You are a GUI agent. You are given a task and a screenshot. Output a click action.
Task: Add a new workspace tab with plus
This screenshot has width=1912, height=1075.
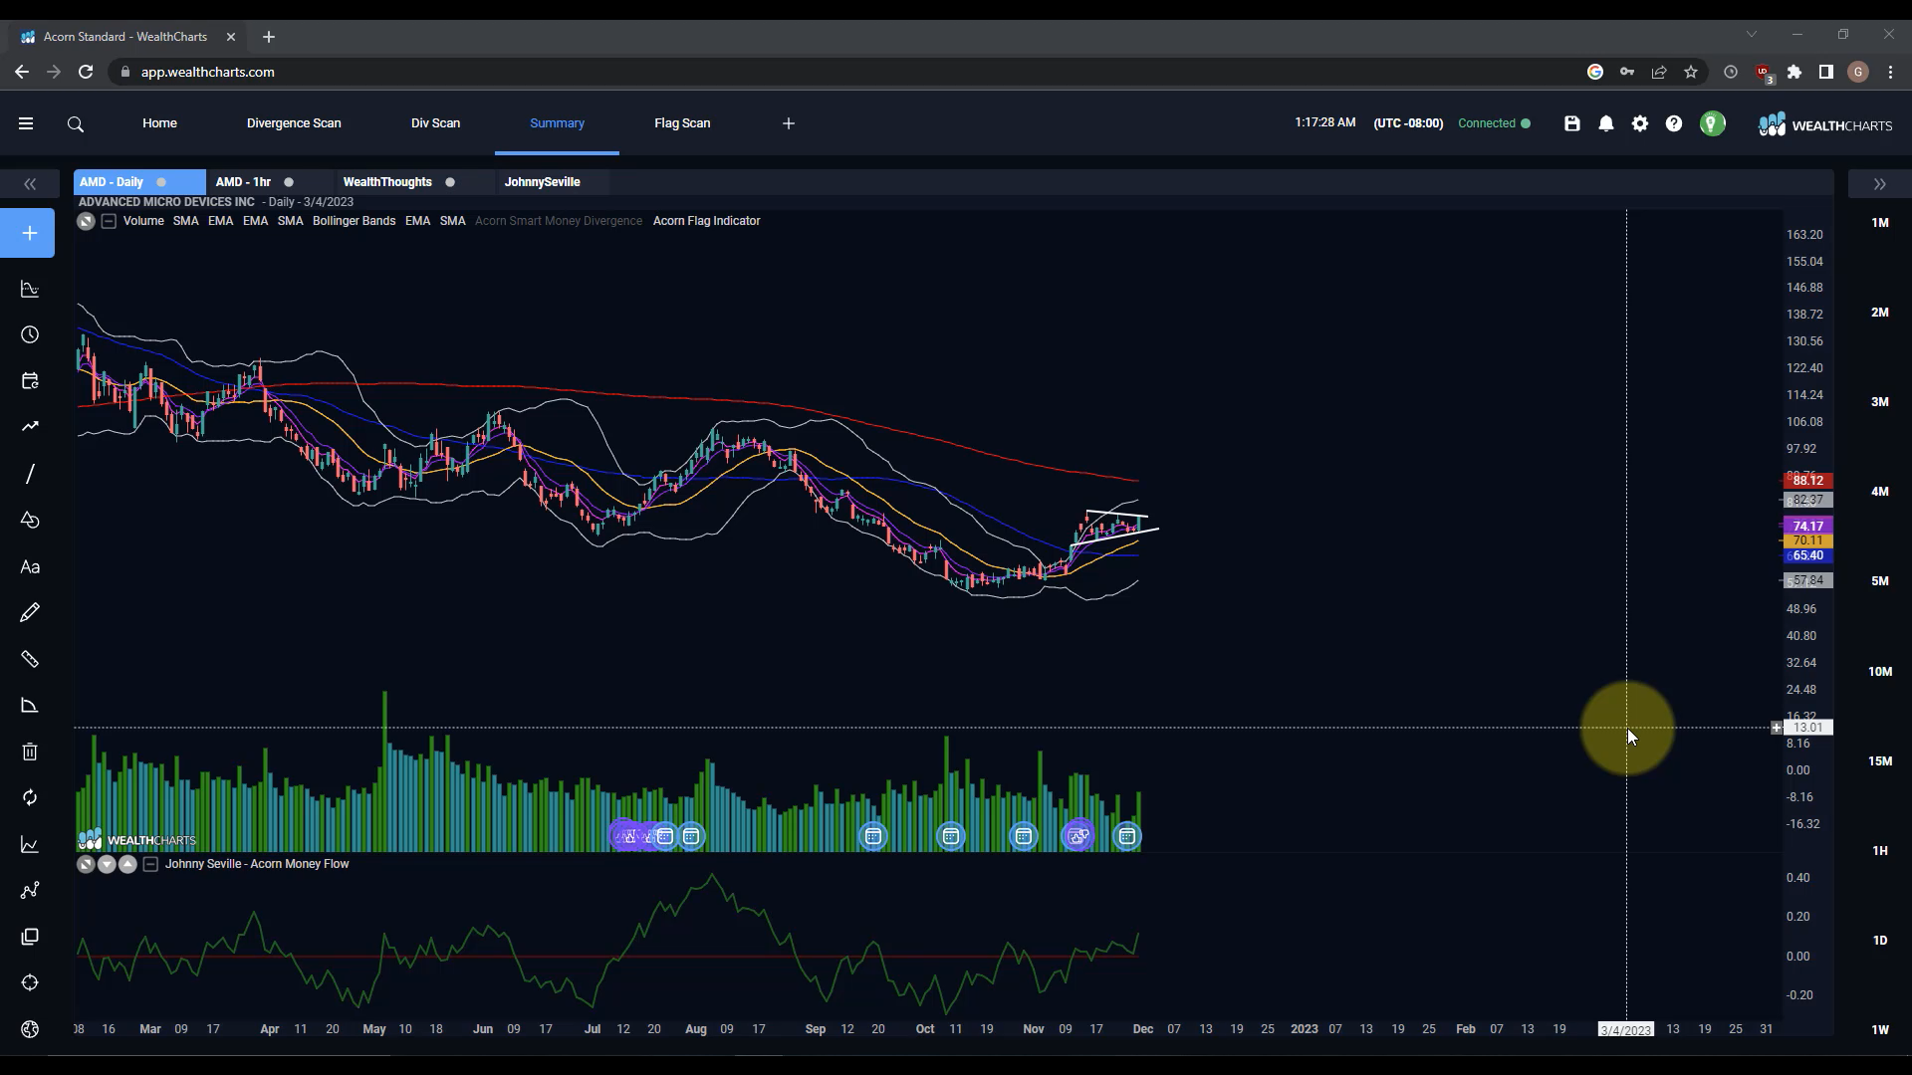(789, 123)
